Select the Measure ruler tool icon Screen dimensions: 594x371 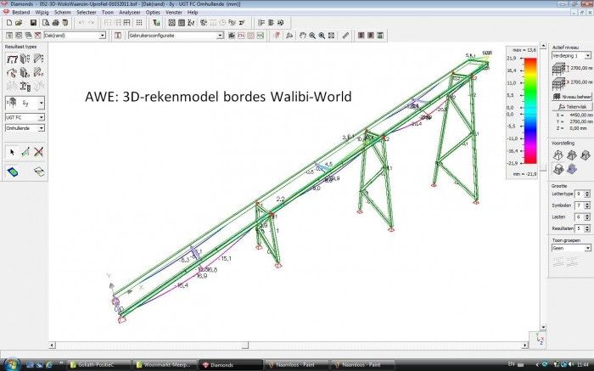click(x=345, y=36)
